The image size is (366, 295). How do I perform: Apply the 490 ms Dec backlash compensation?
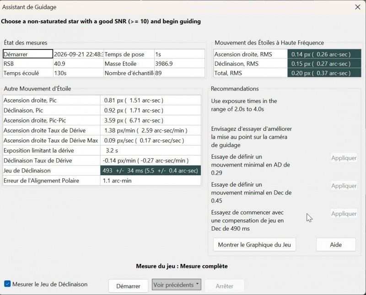click(x=344, y=214)
